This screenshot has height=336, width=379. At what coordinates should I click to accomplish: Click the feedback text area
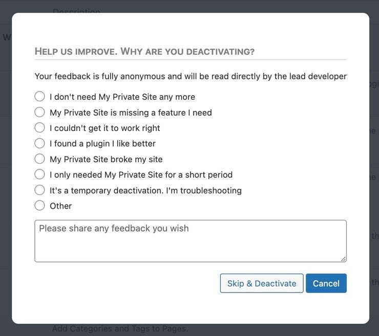point(190,241)
